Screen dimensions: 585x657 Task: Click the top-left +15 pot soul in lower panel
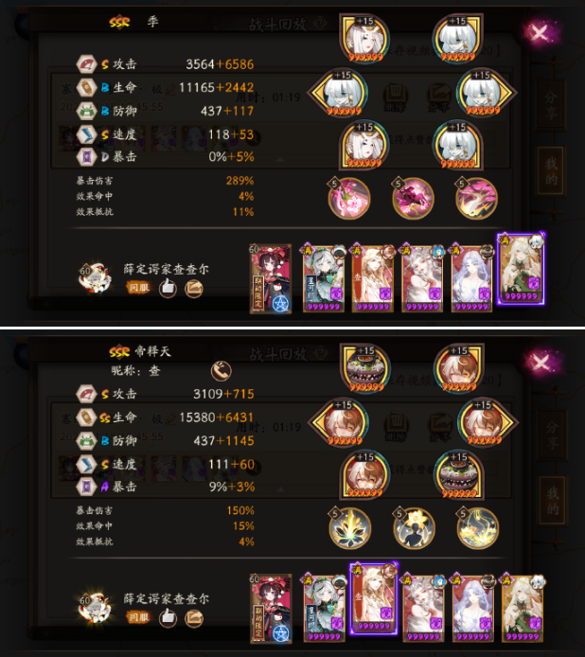tap(365, 368)
